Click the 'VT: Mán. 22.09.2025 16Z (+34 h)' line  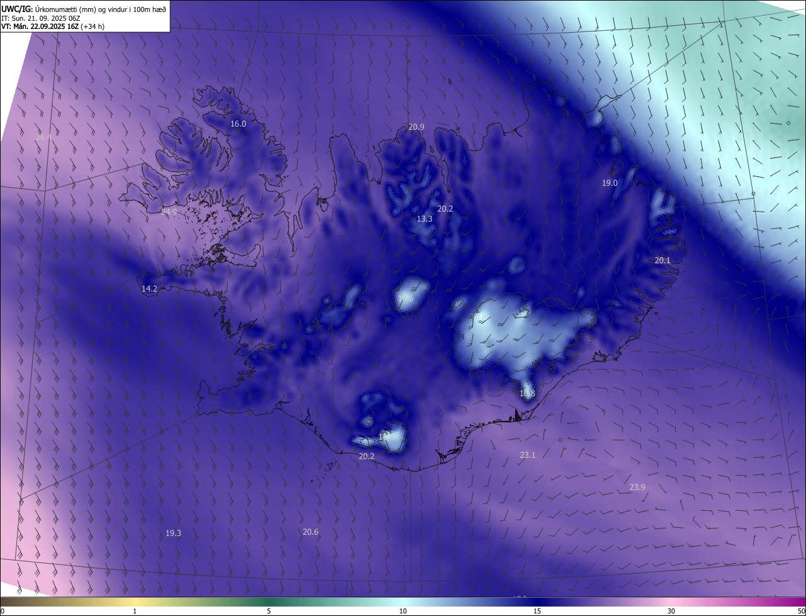click(52, 27)
